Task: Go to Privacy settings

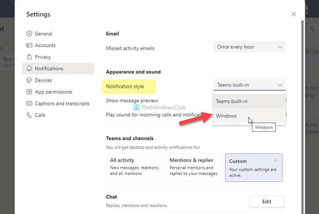Action: (43, 57)
